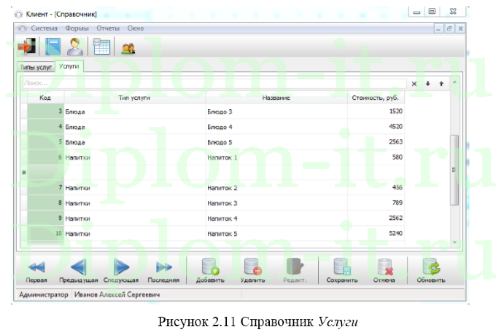Screen dimensions: 496x335
Task: Click the scrollbar up arrow
Action: pyautogui.click(x=454, y=82)
